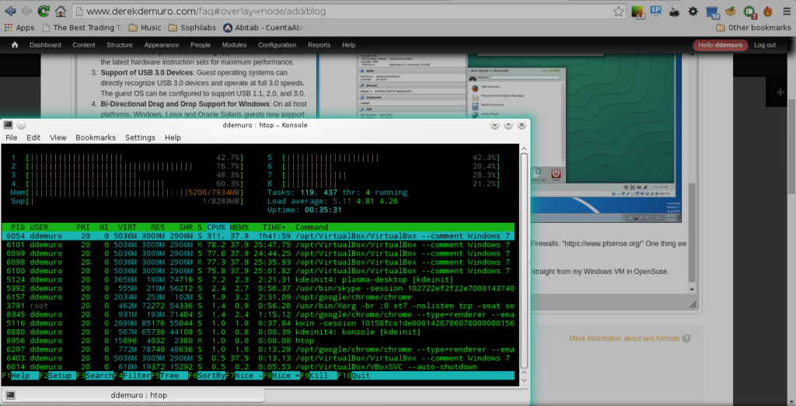The image size is (796, 406).
Task: Expand the Other bookmarks folder
Action: pos(752,28)
